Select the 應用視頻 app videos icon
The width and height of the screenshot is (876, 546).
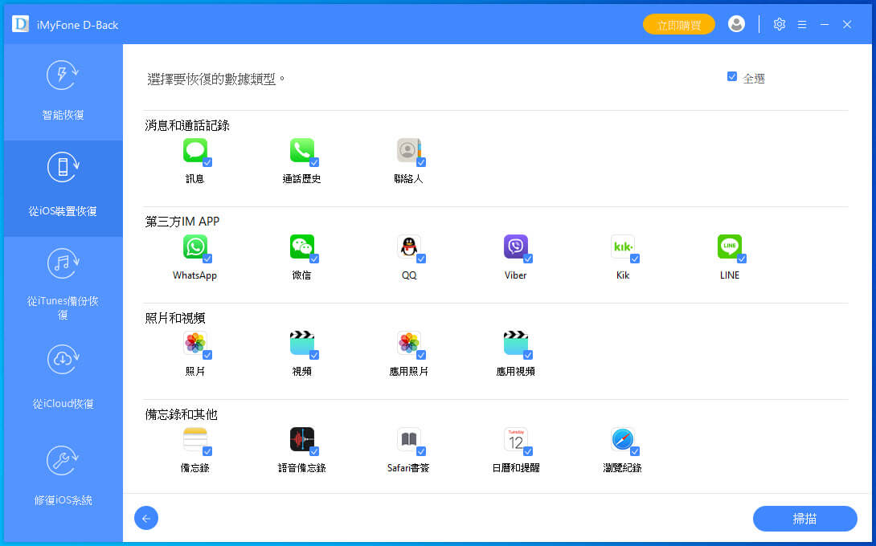[516, 343]
